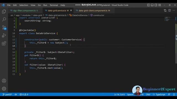Open changes compare icon in editor toolbar

[165, 10]
